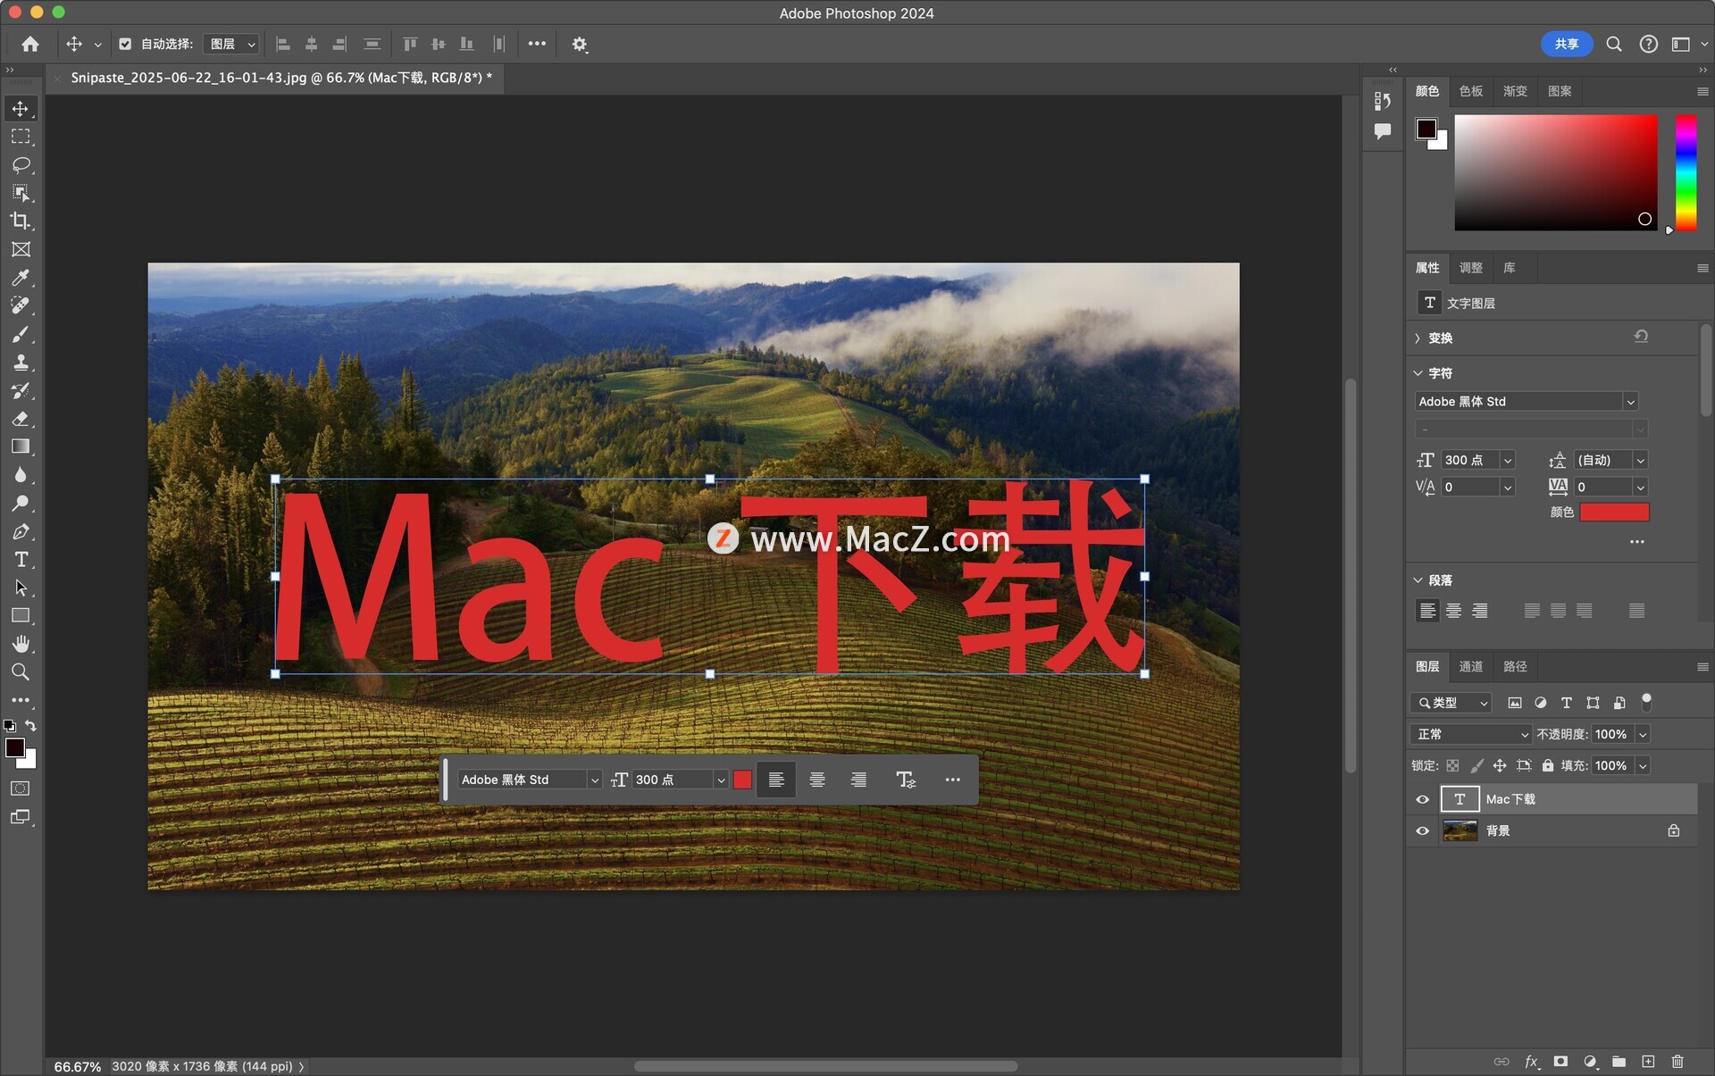Switch to the 色板 tab
Image resolution: width=1715 pixels, height=1076 pixels.
pos(1471,91)
